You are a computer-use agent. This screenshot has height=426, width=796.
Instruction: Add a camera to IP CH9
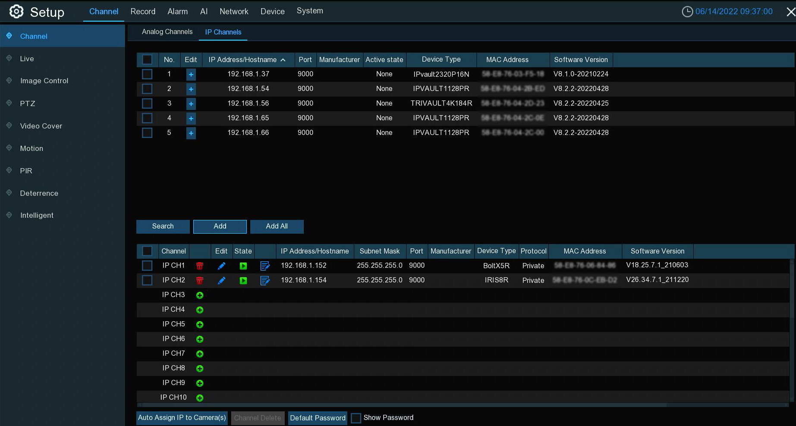[200, 383]
